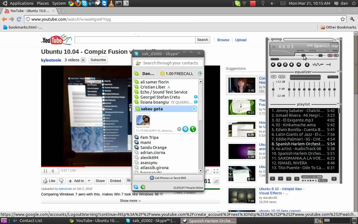This screenshot has width=358, height=224.
Task: Toggle qmmp shuffle (zigzag arrow) mode
Action: (x=318, y=65)
